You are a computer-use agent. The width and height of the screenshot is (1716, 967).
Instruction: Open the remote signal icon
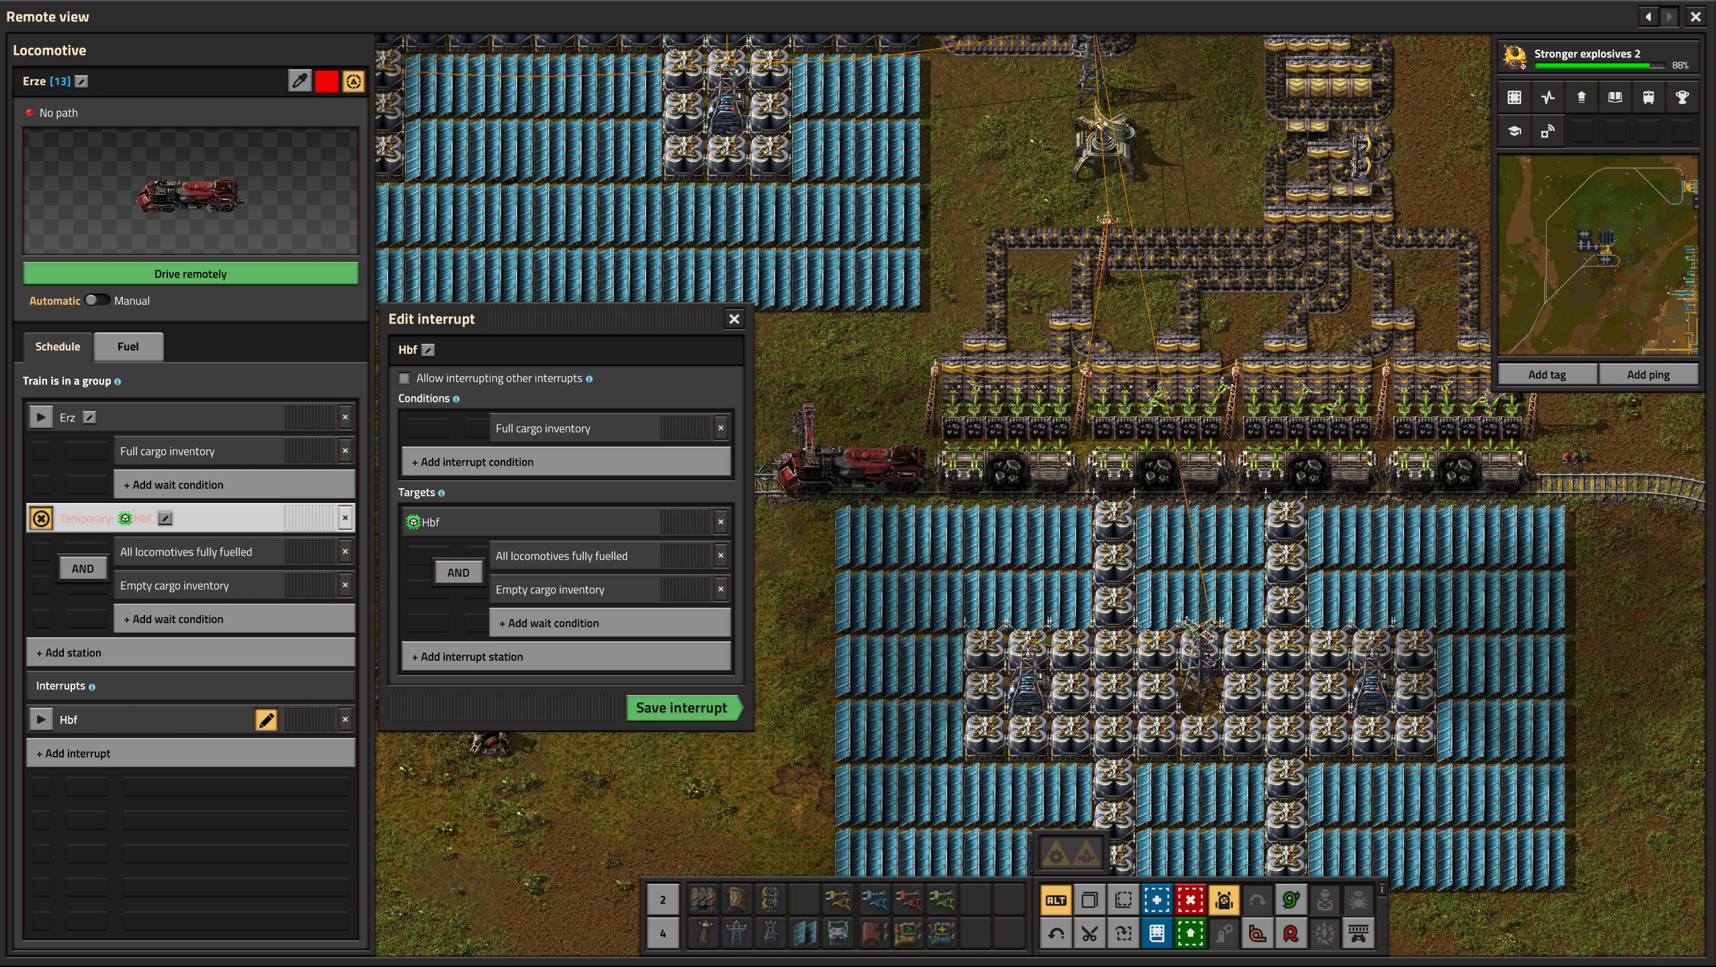(1548, 131)
